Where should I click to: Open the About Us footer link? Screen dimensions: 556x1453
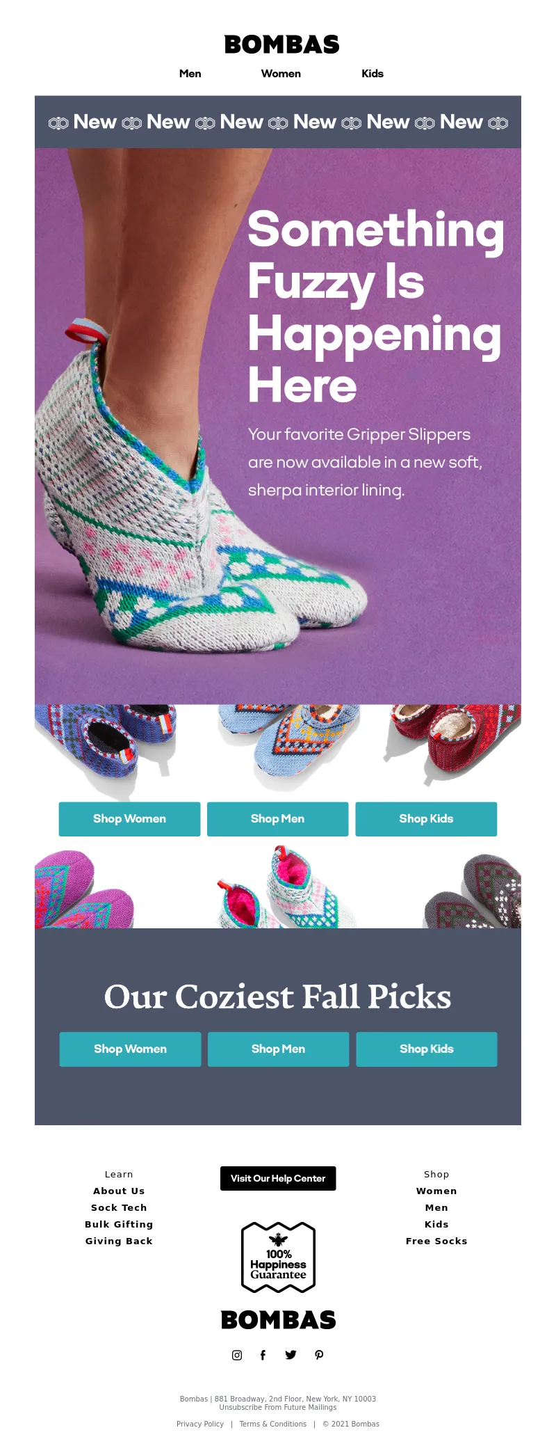119,1191
